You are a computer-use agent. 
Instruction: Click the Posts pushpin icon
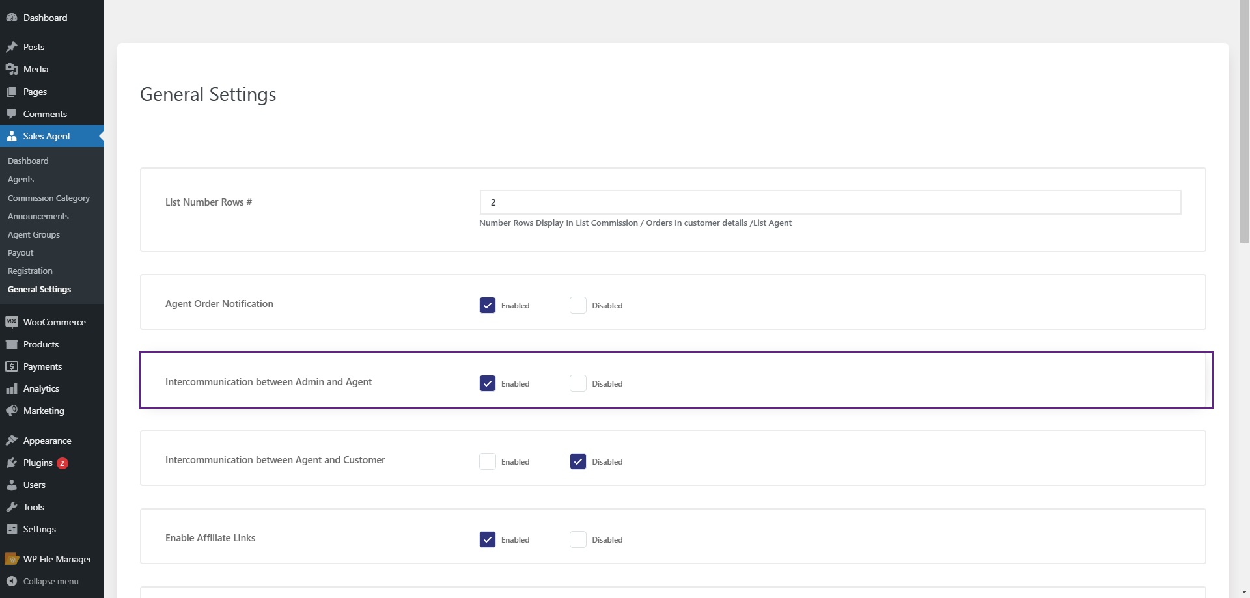(12, 47)
